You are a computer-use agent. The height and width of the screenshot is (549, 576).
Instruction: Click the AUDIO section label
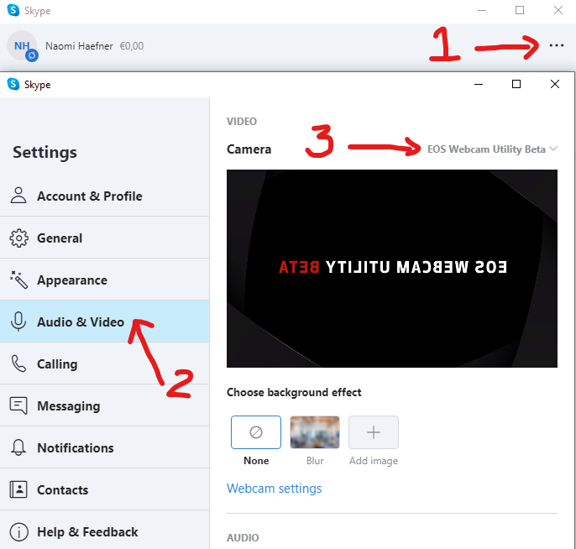pyautogui.click(x=243, y=537)
